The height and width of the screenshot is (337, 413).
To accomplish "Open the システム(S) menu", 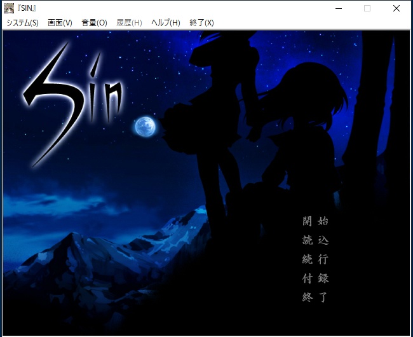I will (x=22, y=23).
